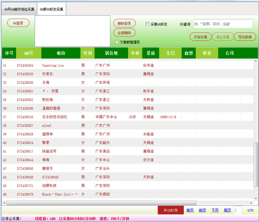Click the 全部删除 button
Image resolution: width=259 pixels, height=222 pixels.
tap(124, 33)
